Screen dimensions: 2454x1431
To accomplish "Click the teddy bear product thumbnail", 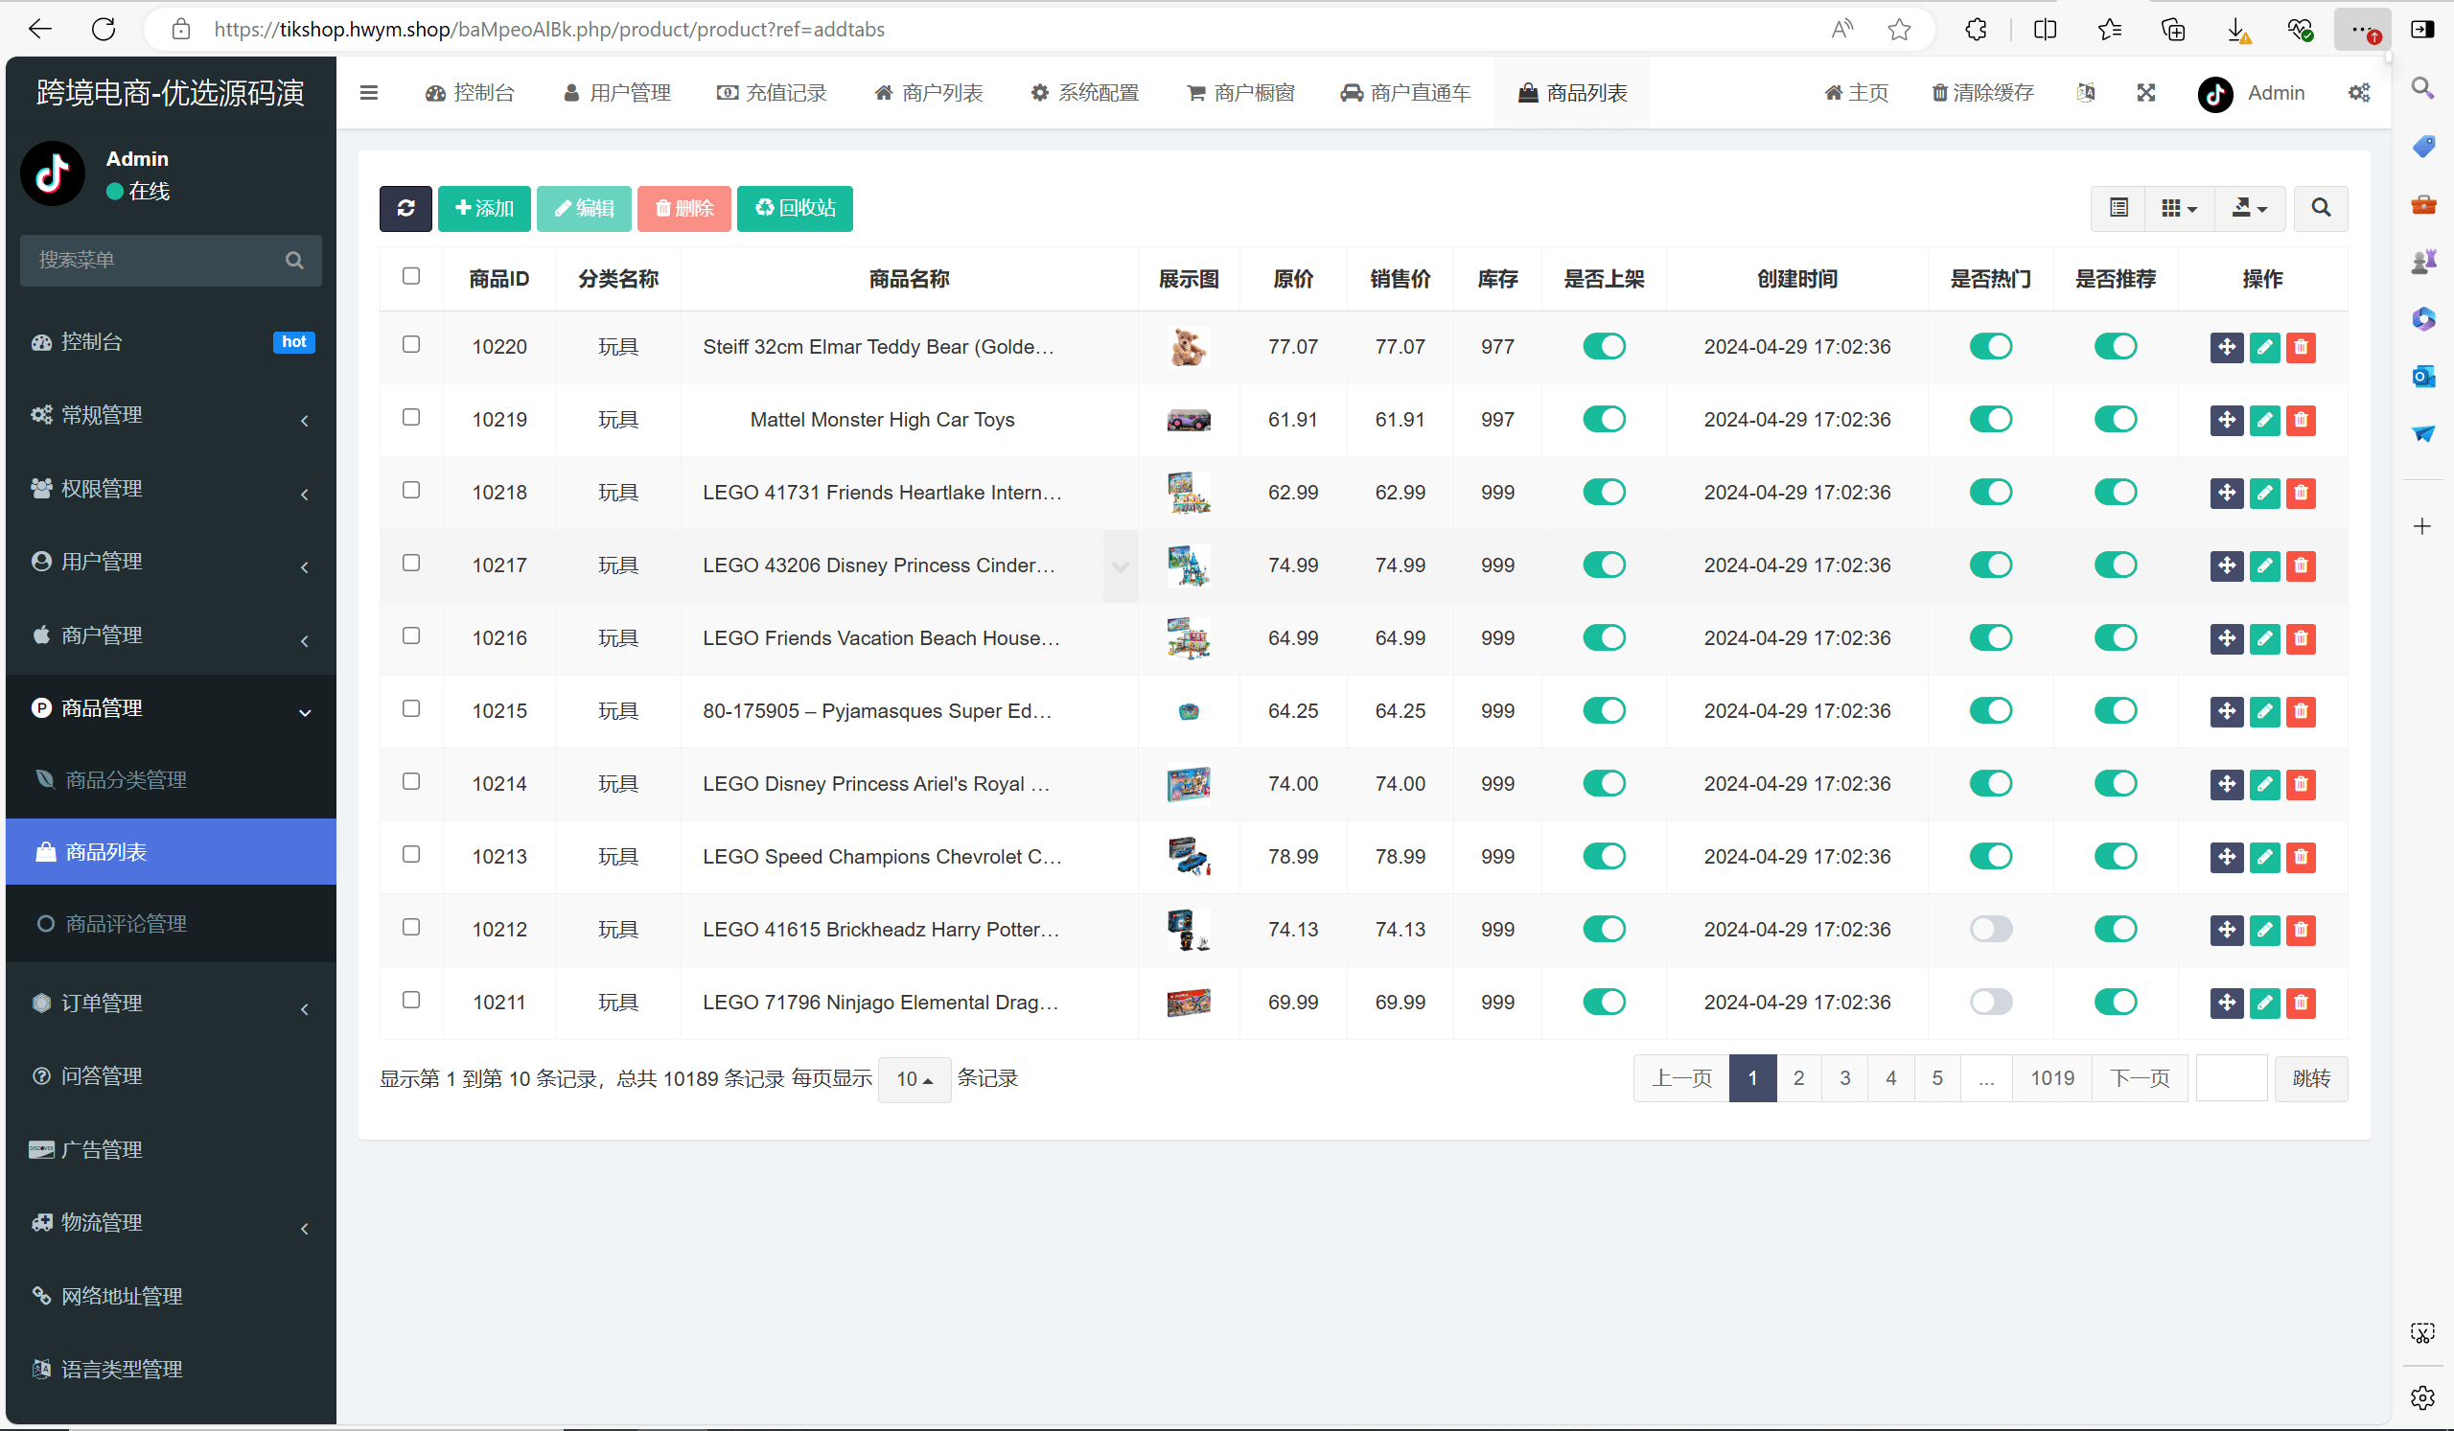I will point(1188,348).
